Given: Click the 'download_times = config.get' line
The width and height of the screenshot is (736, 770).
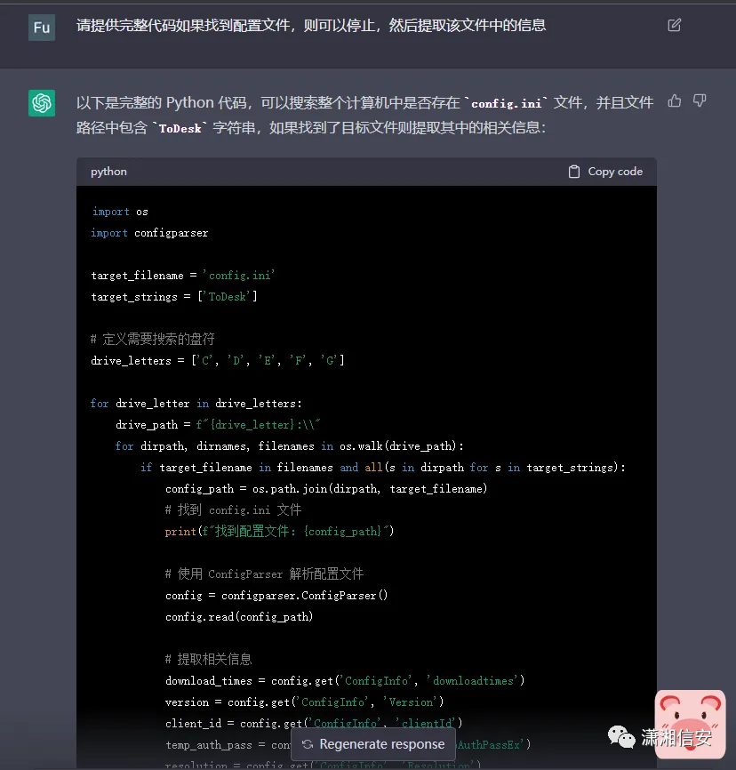Looking at the screenshot, I should 345,680.
